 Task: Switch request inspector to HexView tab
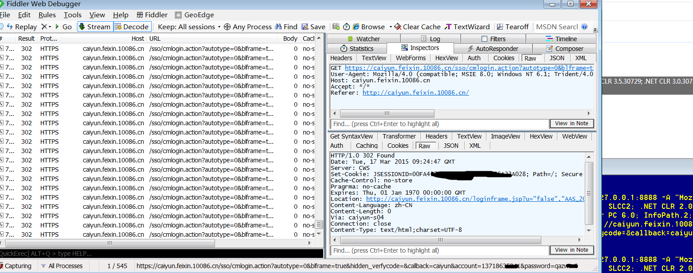(x=446, y=58)
